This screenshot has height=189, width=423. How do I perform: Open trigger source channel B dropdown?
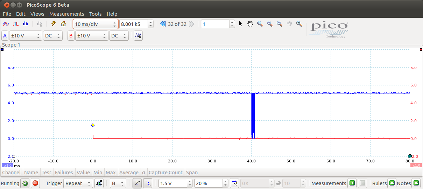click(118, 183)
